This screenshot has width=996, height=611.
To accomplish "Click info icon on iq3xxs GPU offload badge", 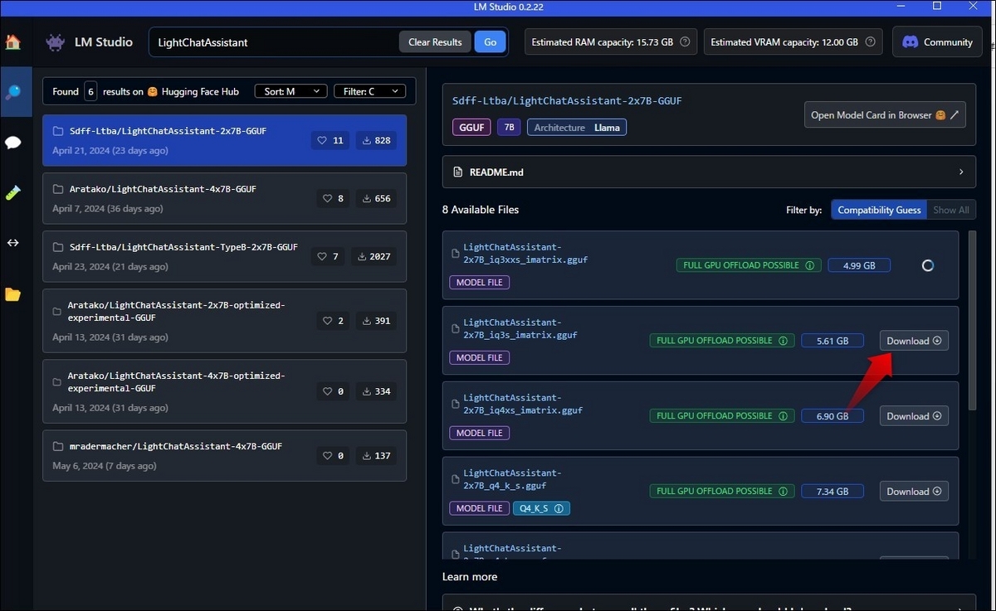I will [808, 265].
